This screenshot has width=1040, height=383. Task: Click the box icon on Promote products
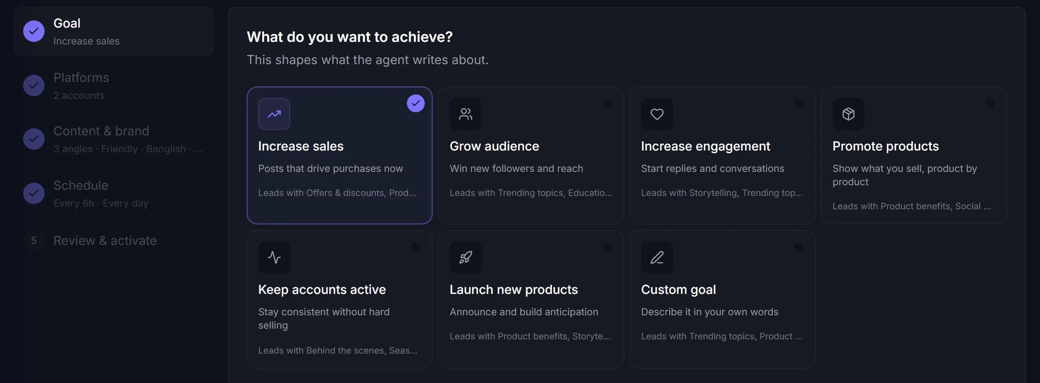849,114
